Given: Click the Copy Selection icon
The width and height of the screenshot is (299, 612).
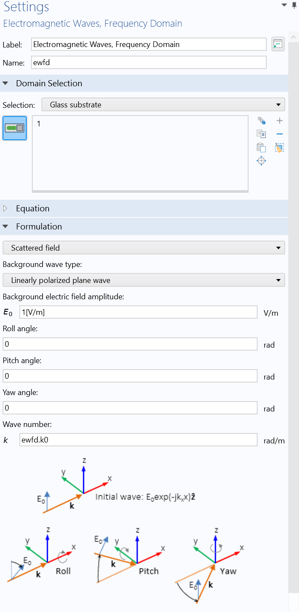Looking at the screenshot, I should tap(261, 134).
